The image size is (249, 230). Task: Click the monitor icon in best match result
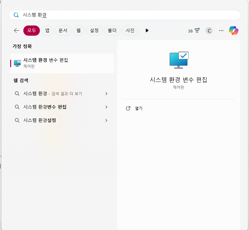tap(17, 63)
